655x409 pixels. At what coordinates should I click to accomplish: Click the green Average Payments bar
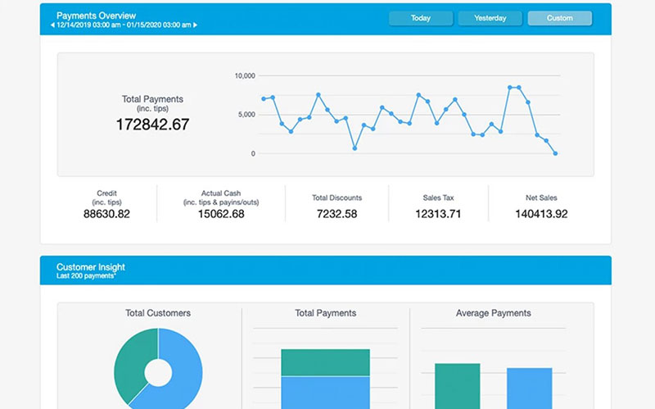click(458, 386)
